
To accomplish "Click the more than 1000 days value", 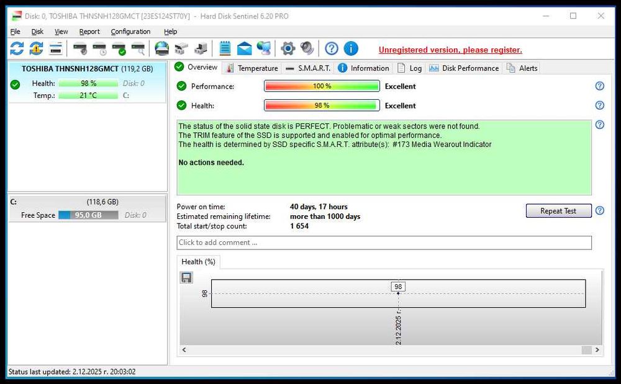I will pos(325,217).
